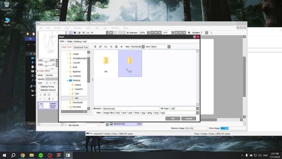Expand the AppData folder node
Screen dimensions: 282x159
pyautogui.click(x=67, y=72)
